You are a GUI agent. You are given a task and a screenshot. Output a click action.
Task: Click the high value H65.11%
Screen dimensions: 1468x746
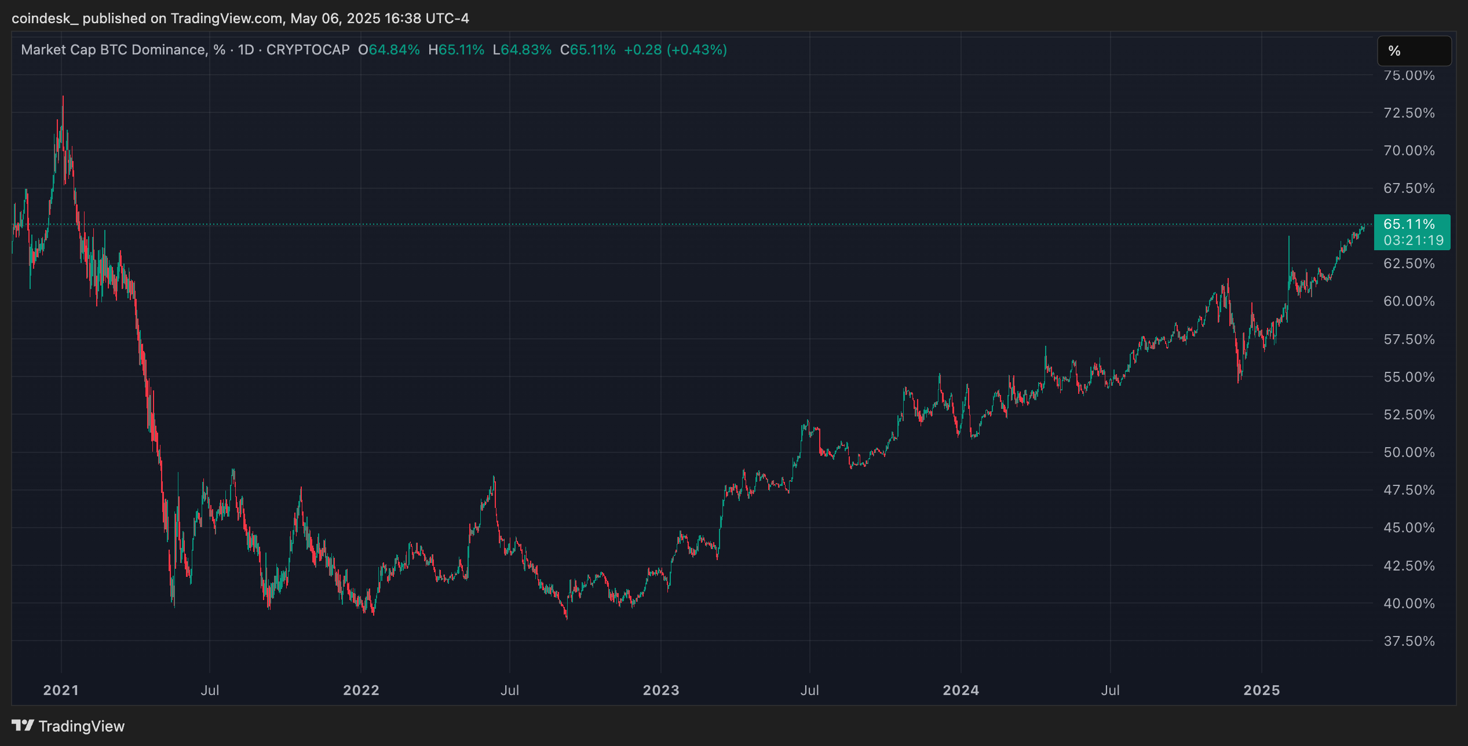(456, 50)
